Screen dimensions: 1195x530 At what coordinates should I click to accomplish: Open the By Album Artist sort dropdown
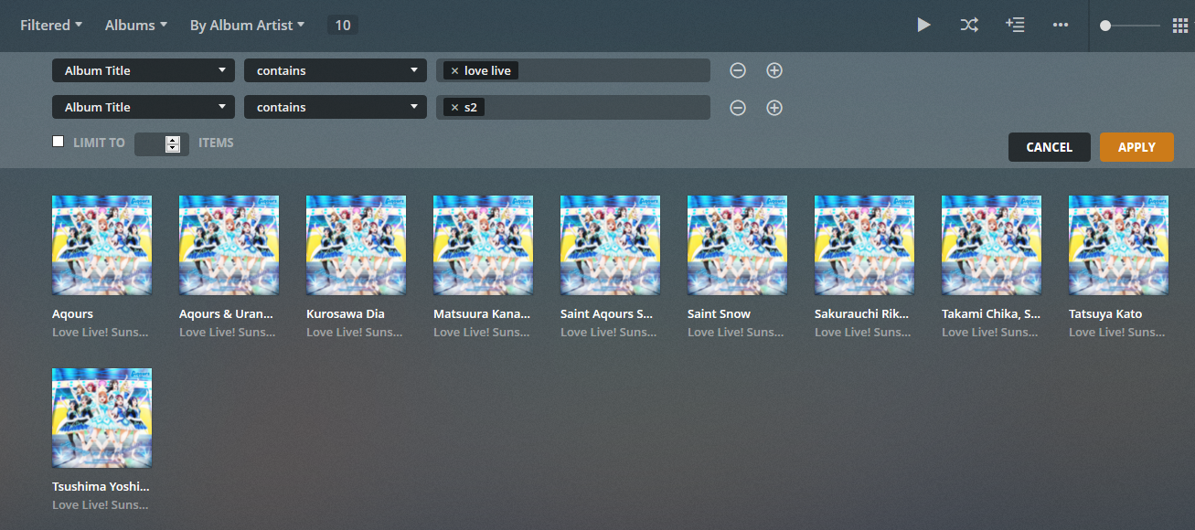pyautogui.click(x=247, y=25)
